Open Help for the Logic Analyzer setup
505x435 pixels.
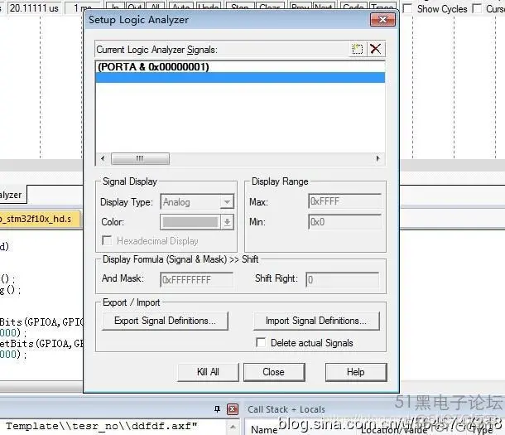[x=355, y=372]
